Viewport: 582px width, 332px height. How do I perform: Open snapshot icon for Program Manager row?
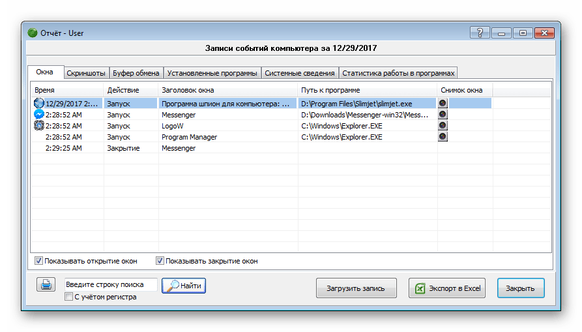[x=443, y=136]
